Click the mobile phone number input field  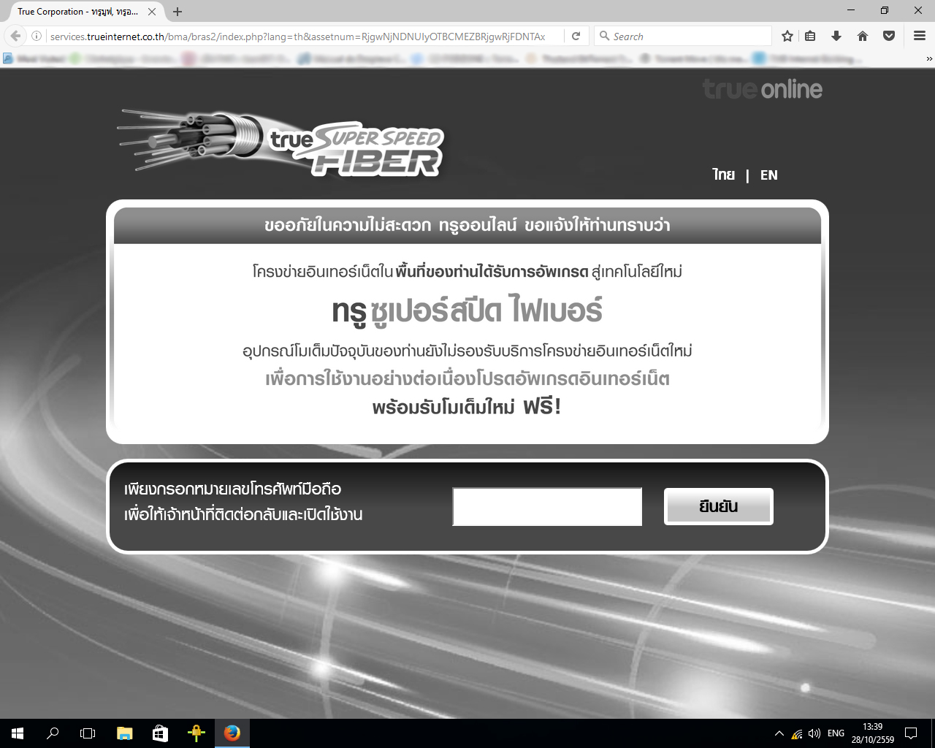[547, 507]
